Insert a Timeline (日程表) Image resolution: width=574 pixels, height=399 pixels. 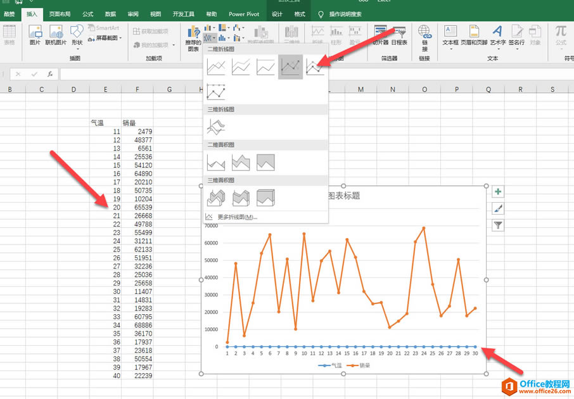point(399,35)
